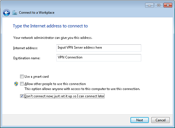The image size is (175, 128).
Task: Click the This option allows anyone description
Action: [x=82, y=89]
